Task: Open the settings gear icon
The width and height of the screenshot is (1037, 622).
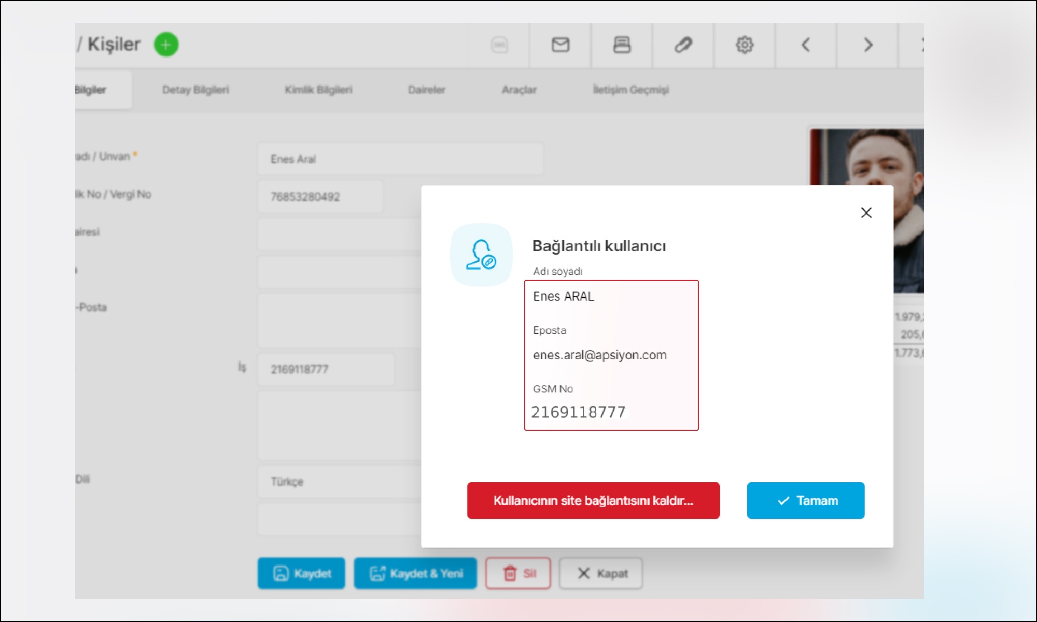Action: (745, 45)
